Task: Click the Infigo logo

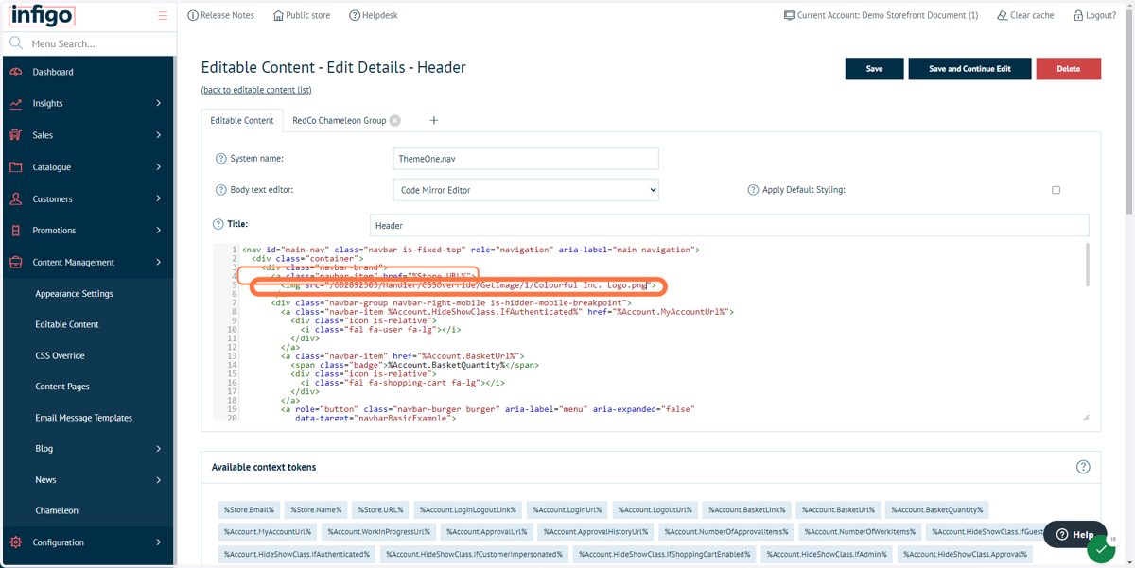Action: pos(42,15)
